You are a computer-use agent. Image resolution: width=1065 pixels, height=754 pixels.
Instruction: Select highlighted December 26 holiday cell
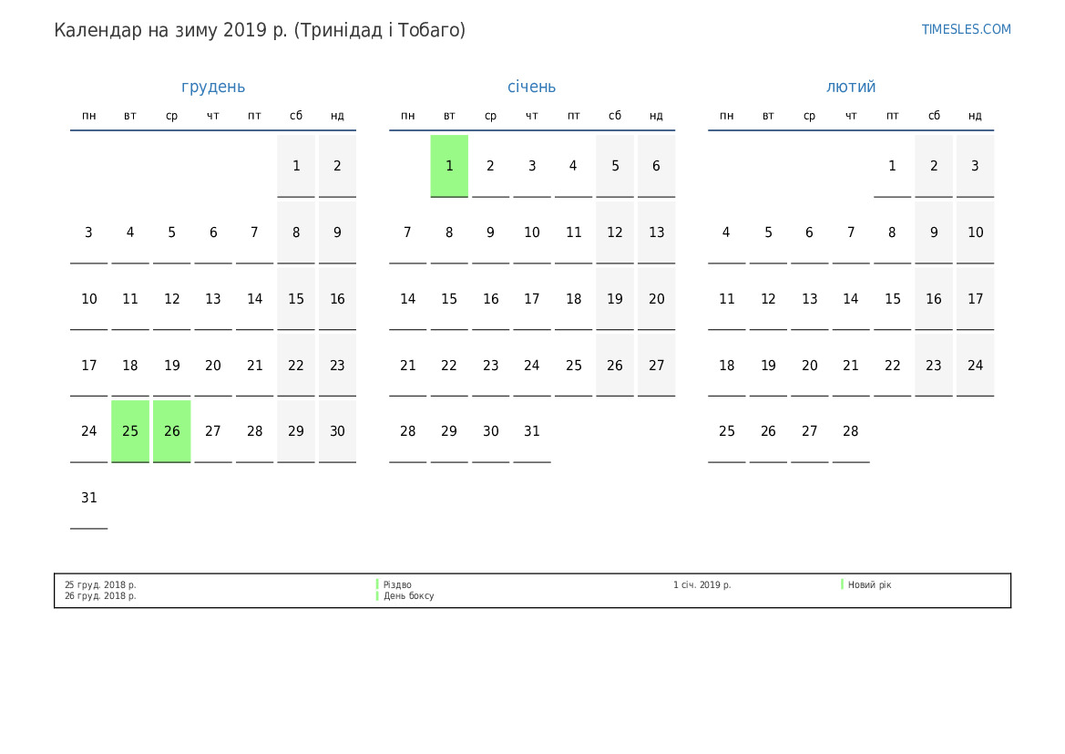coord(171,431)
